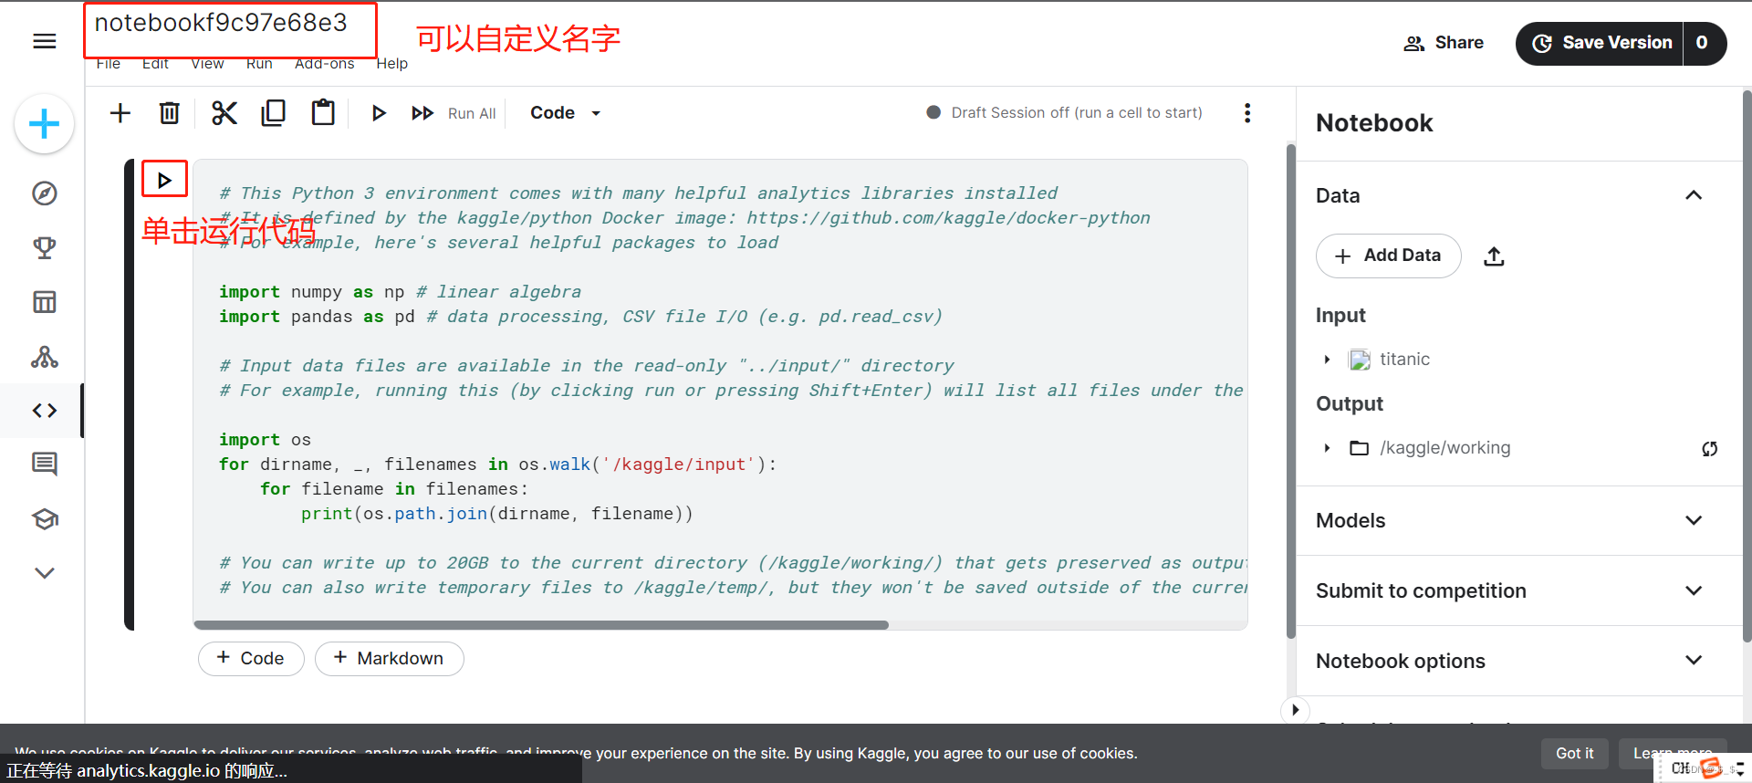Open Discussions comment icon in sidebar
Viewport: 1752px width, 783px height.
coord(44,465)
